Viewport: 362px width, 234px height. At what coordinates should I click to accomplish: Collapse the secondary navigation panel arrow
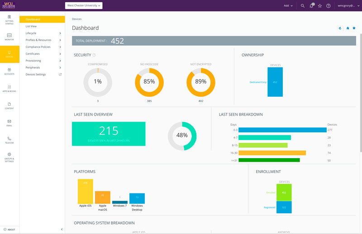62,229
